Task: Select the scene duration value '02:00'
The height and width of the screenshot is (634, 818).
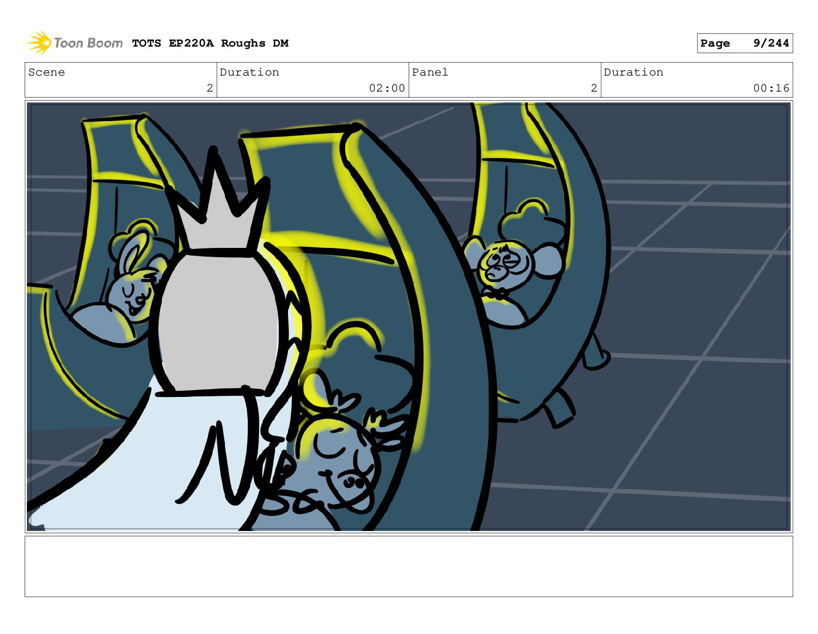Action: click(387, 88)
